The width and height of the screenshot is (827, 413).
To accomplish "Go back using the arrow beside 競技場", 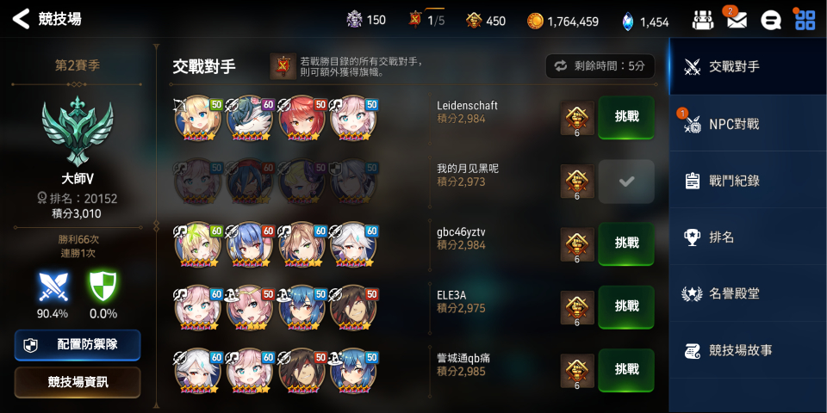I will 21,19.
